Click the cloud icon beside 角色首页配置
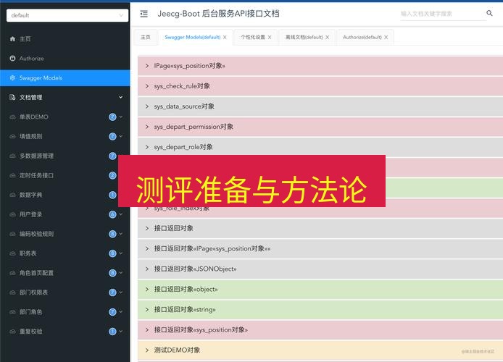503x362 pixels. tap(12, 273)
